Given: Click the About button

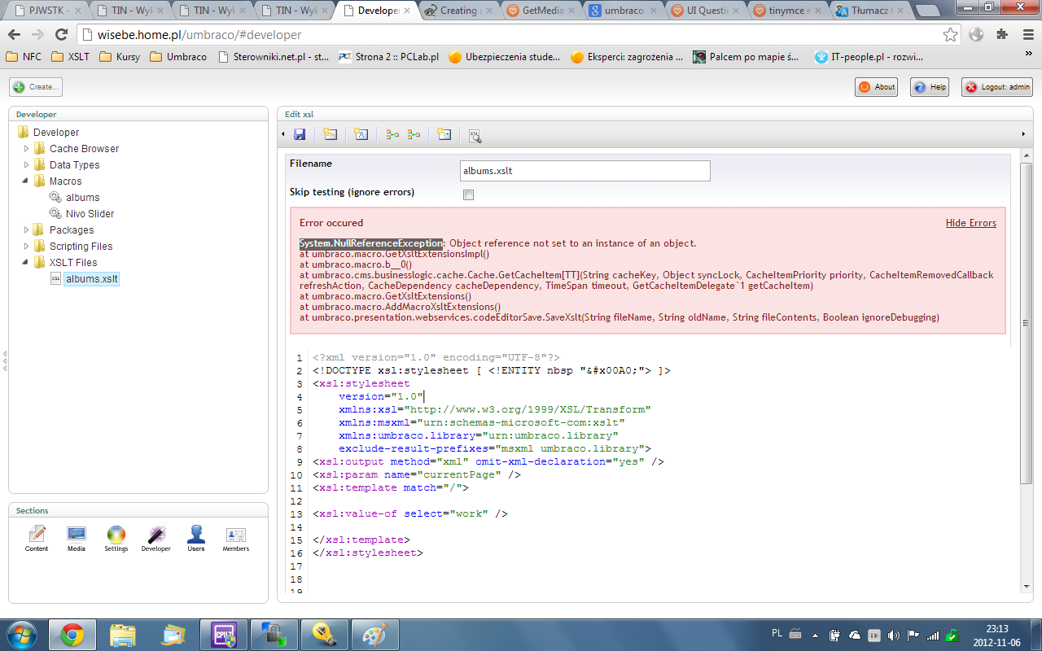Looking at the screenshot, I should [877, 87].
